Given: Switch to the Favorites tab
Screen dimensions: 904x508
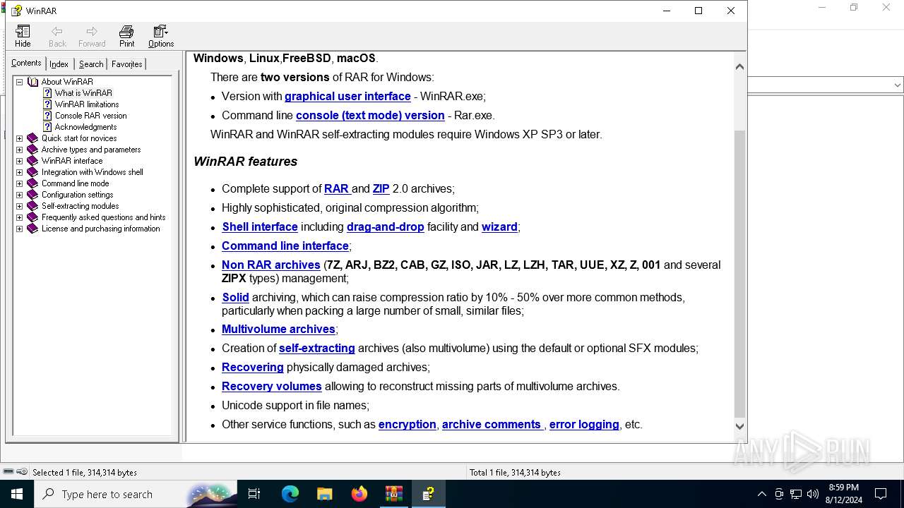Looking at the screenshot, I should pos(127,64).
